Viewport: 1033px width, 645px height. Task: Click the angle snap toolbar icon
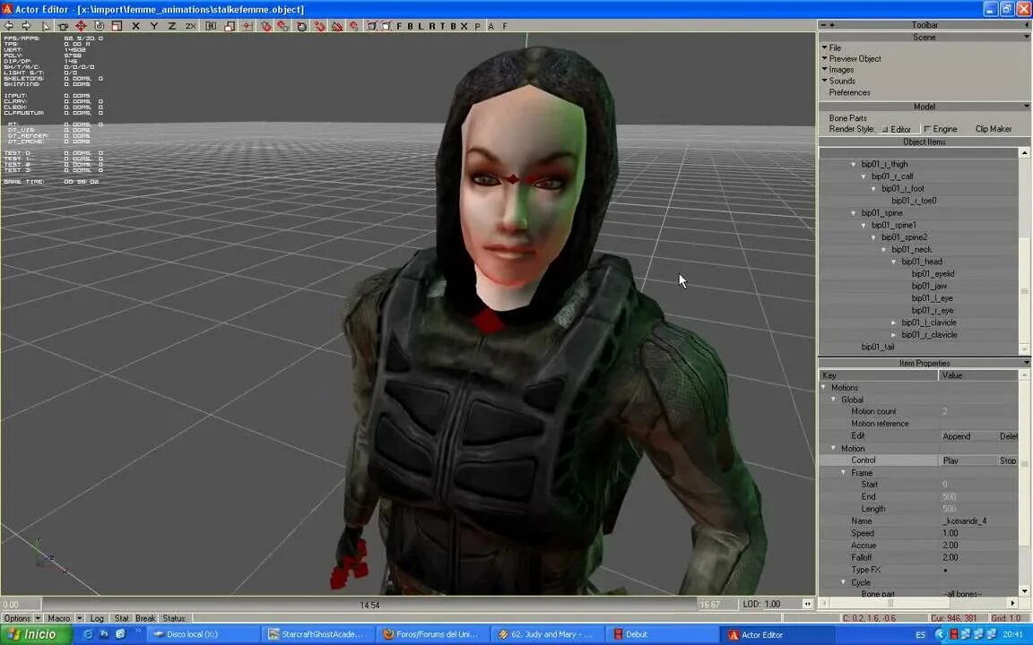[x=336, y=26]
